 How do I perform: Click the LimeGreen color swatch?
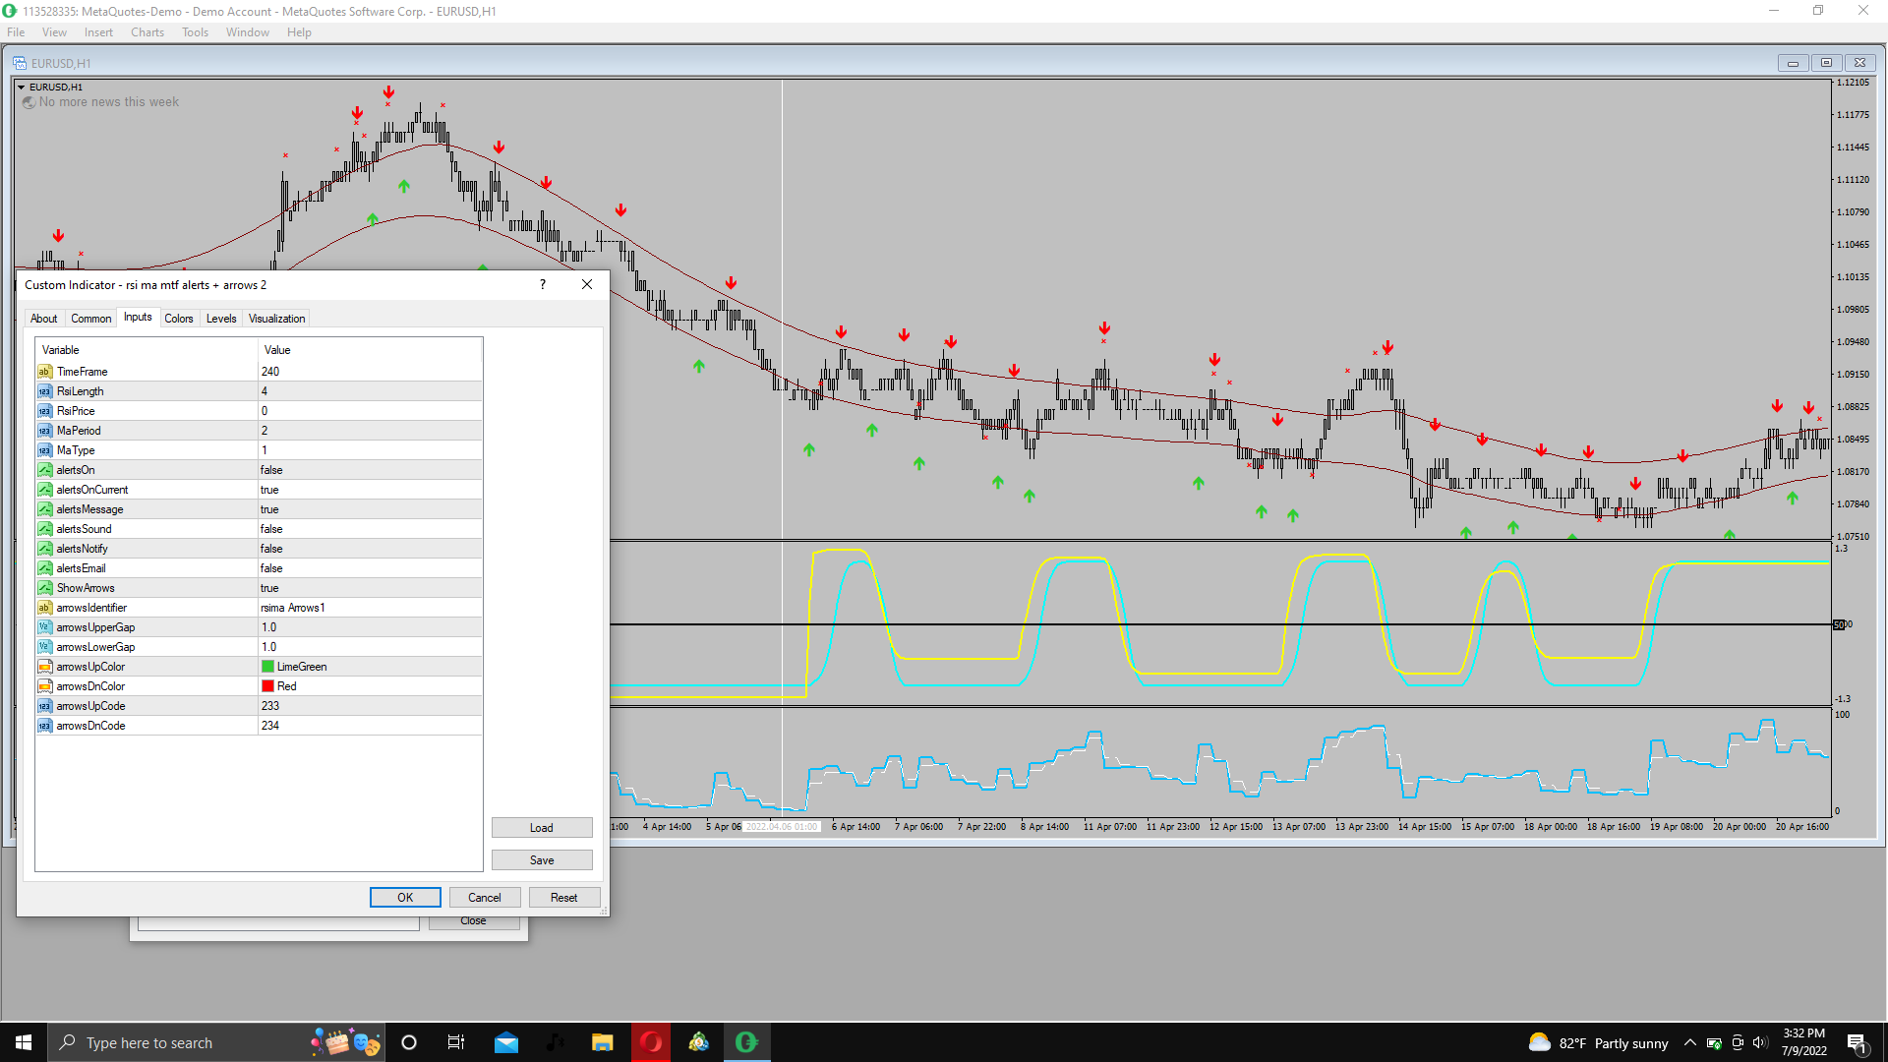267,667
